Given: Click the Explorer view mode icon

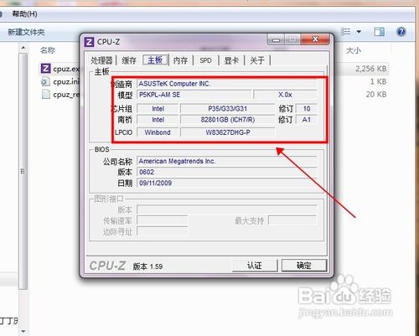Looking at the screenshot, I should click(346, 32).
